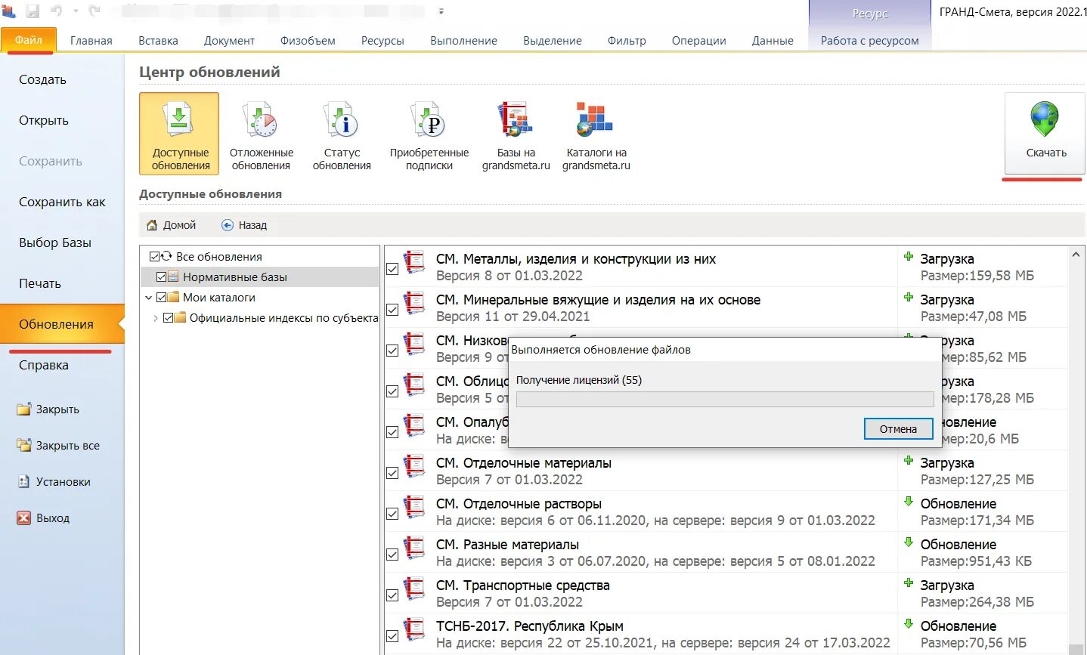Click the save icon in title bar
Image resolution: width=1087 pixels, height=655 pixels.
click(x=33, y=11)
